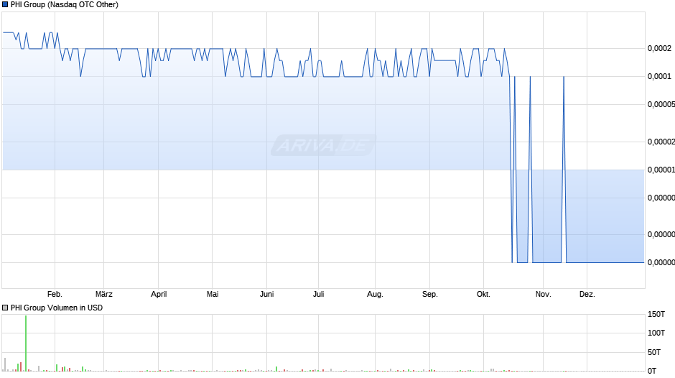Click the 'Aug.' month label
675x378 pixels.
tap(375, 294)
